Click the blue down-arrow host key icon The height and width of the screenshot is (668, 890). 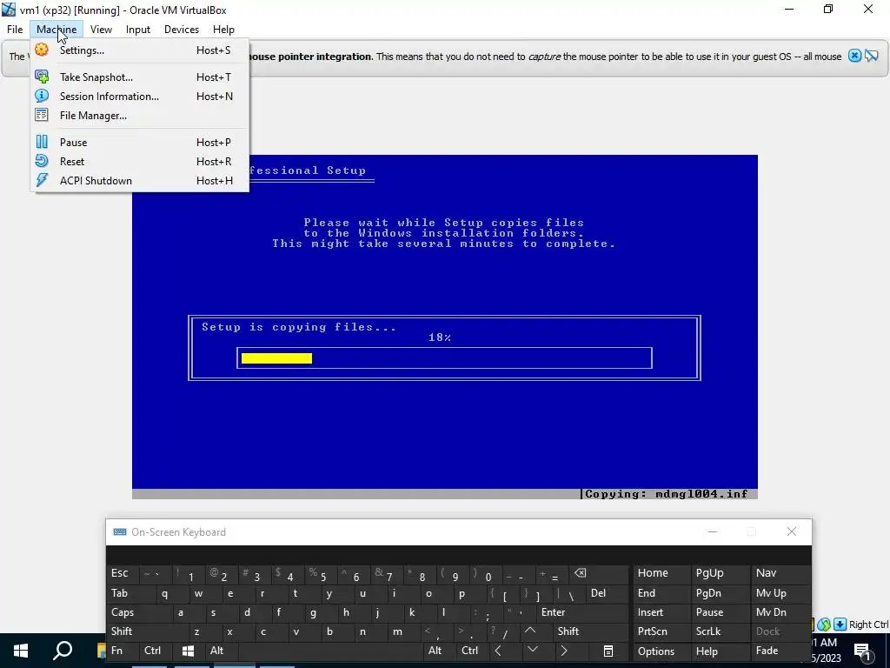click(x=840, y=625)
